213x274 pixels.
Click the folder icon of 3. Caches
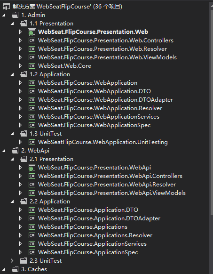coord(15,269)
